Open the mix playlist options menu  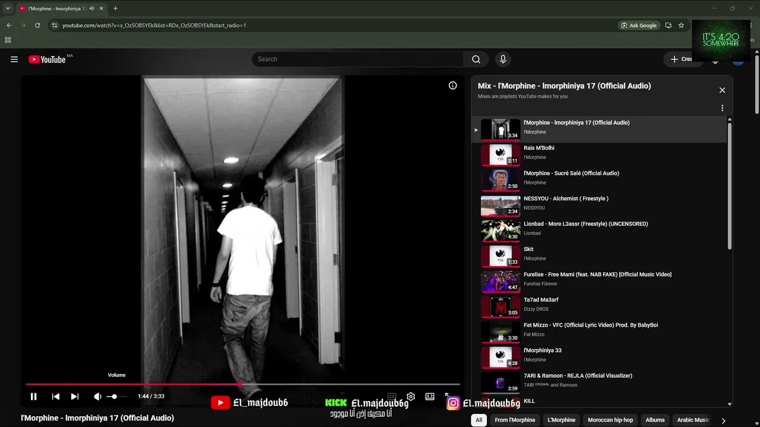(x=722, y=109)
